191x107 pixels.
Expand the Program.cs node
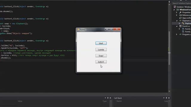(177, 34)
